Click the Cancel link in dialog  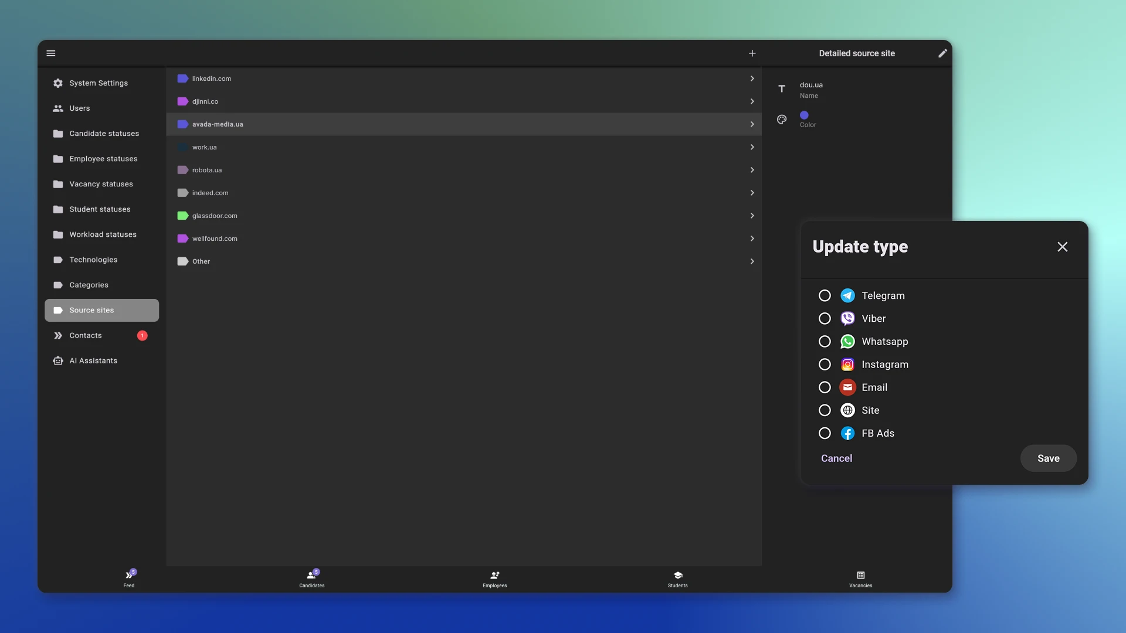pos(836,458)
